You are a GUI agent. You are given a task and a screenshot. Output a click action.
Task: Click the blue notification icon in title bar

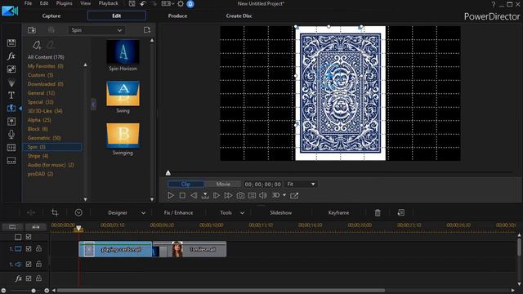[190, 4]
